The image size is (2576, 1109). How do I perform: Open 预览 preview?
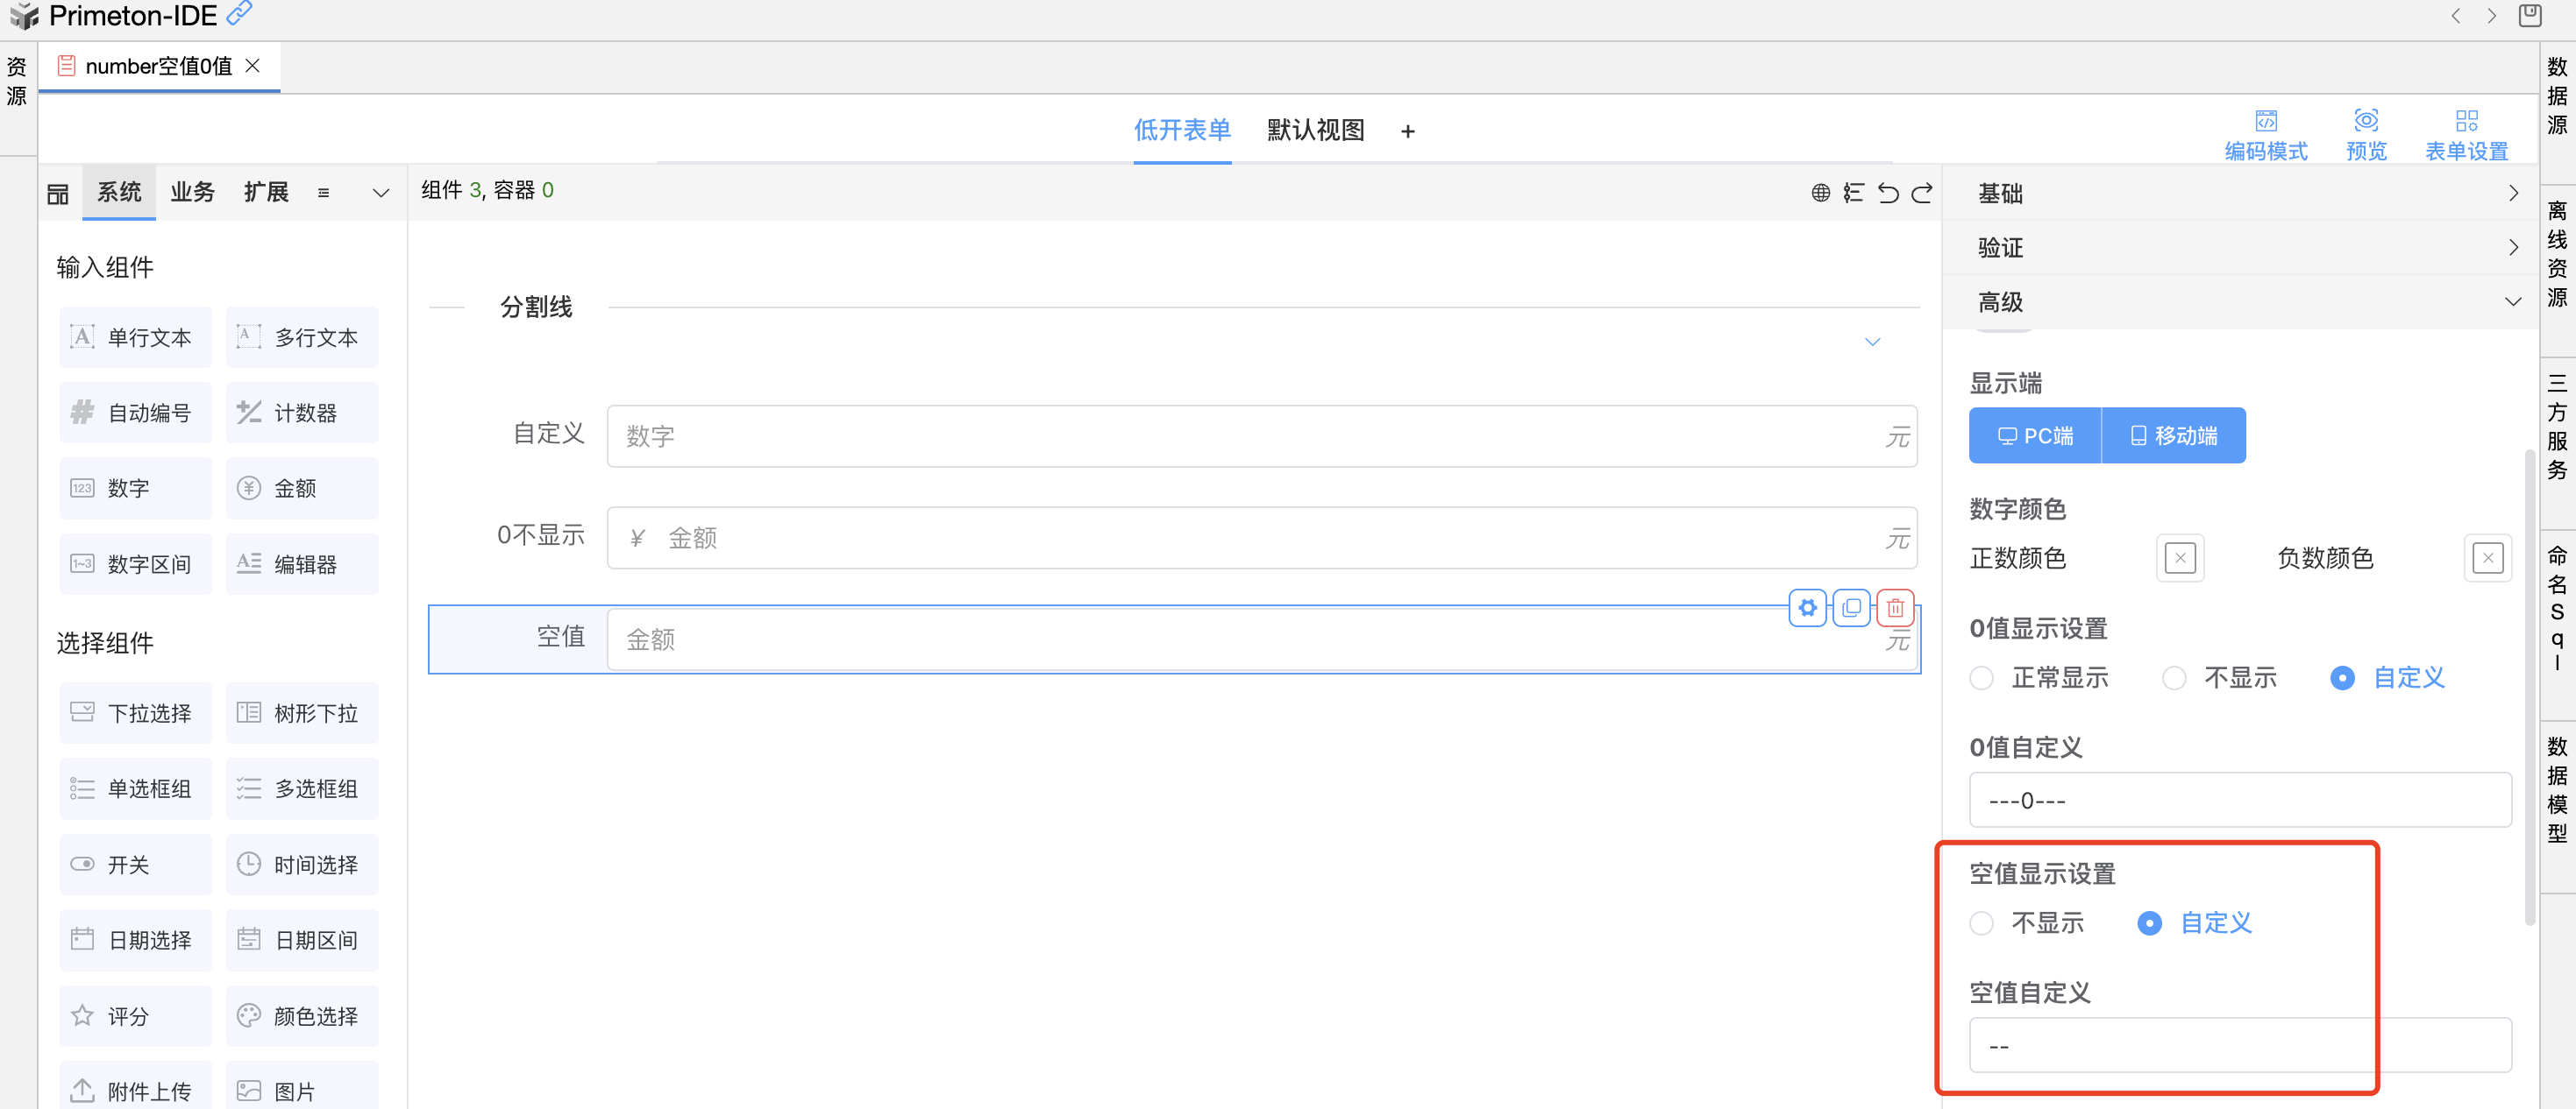2365,134
